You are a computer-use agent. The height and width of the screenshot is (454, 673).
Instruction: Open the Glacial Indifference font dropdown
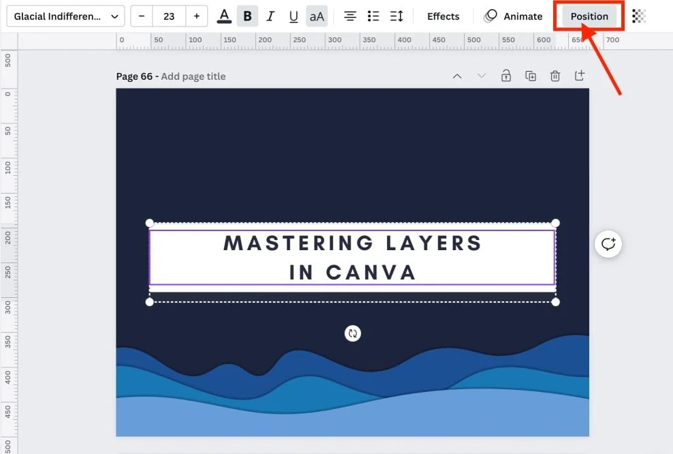click(65, 16)
